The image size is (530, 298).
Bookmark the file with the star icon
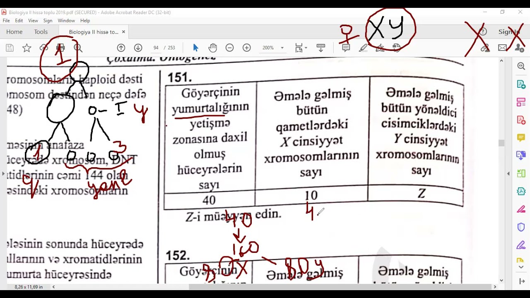26,48
